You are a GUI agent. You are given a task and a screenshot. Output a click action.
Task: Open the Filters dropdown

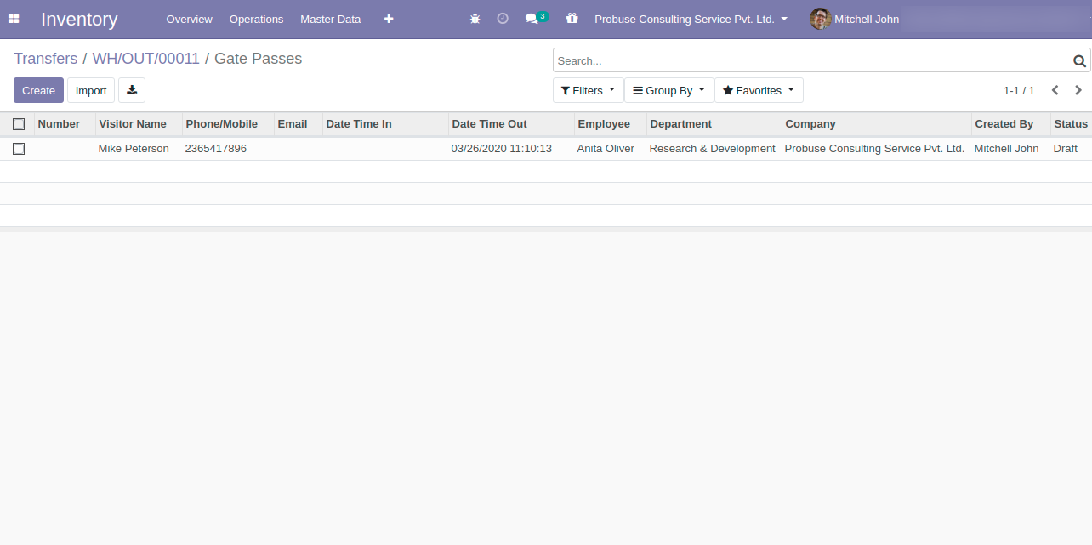coord(588,90)
